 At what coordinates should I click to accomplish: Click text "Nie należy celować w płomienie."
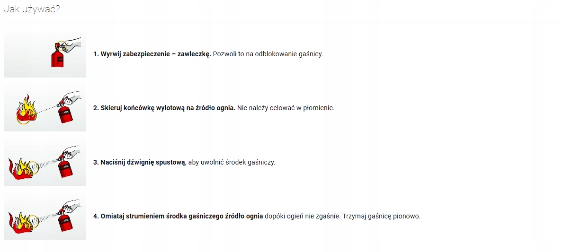click(x=286, y=108)
